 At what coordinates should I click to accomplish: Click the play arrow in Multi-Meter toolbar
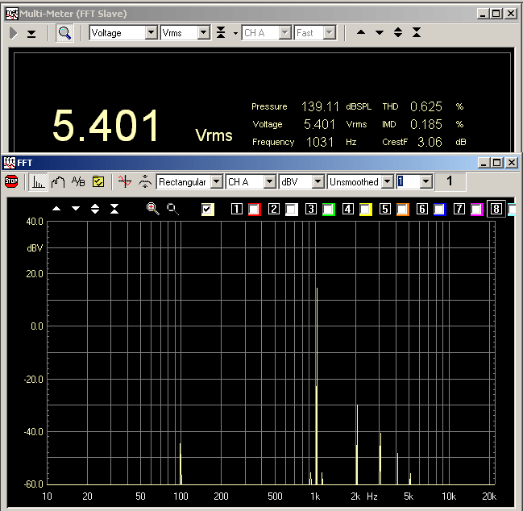click(15, 33)
